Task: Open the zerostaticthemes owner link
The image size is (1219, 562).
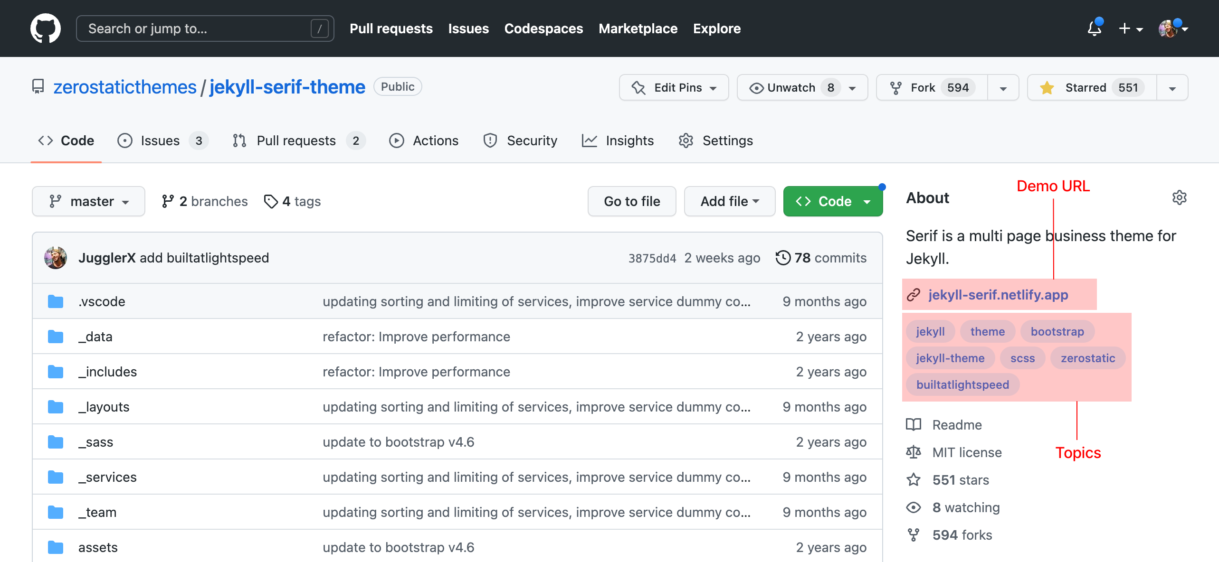Action: [125, 87]
